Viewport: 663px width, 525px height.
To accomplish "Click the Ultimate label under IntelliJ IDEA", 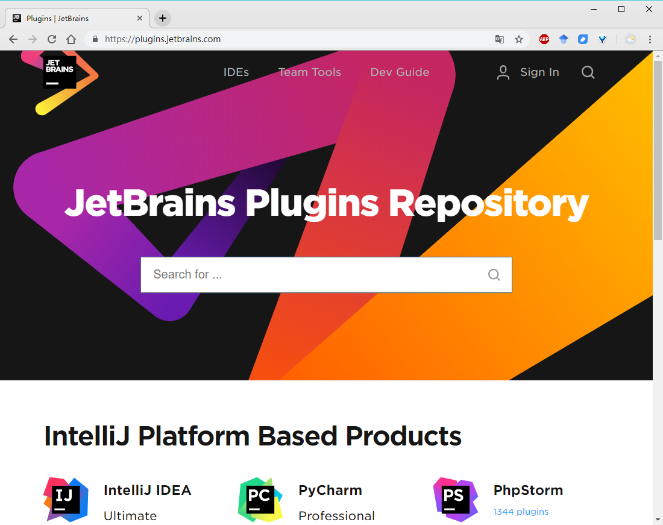I will tap(130, 516).
